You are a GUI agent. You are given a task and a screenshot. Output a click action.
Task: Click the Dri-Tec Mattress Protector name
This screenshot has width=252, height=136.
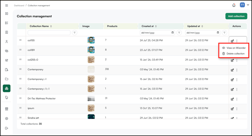tap(42, 99)
